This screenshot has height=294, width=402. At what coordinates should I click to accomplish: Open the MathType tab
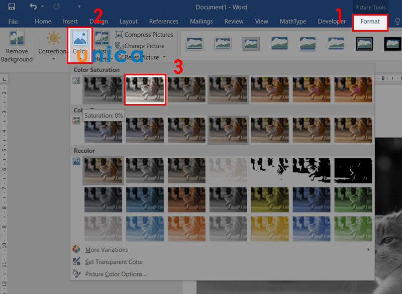(x=293, y=21)
